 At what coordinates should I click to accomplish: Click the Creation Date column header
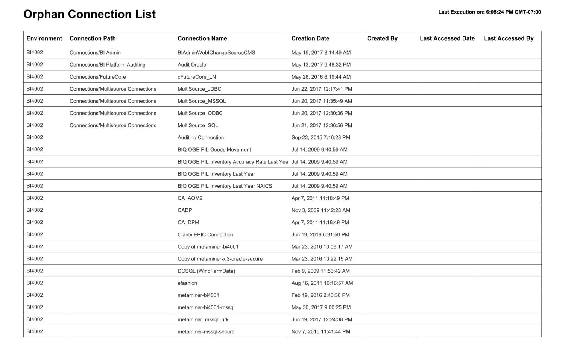click(310, 38)
